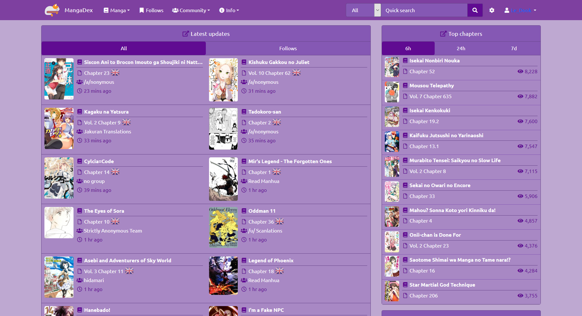
Task: Open the Community dropdown menu
Action: point(191,10)
